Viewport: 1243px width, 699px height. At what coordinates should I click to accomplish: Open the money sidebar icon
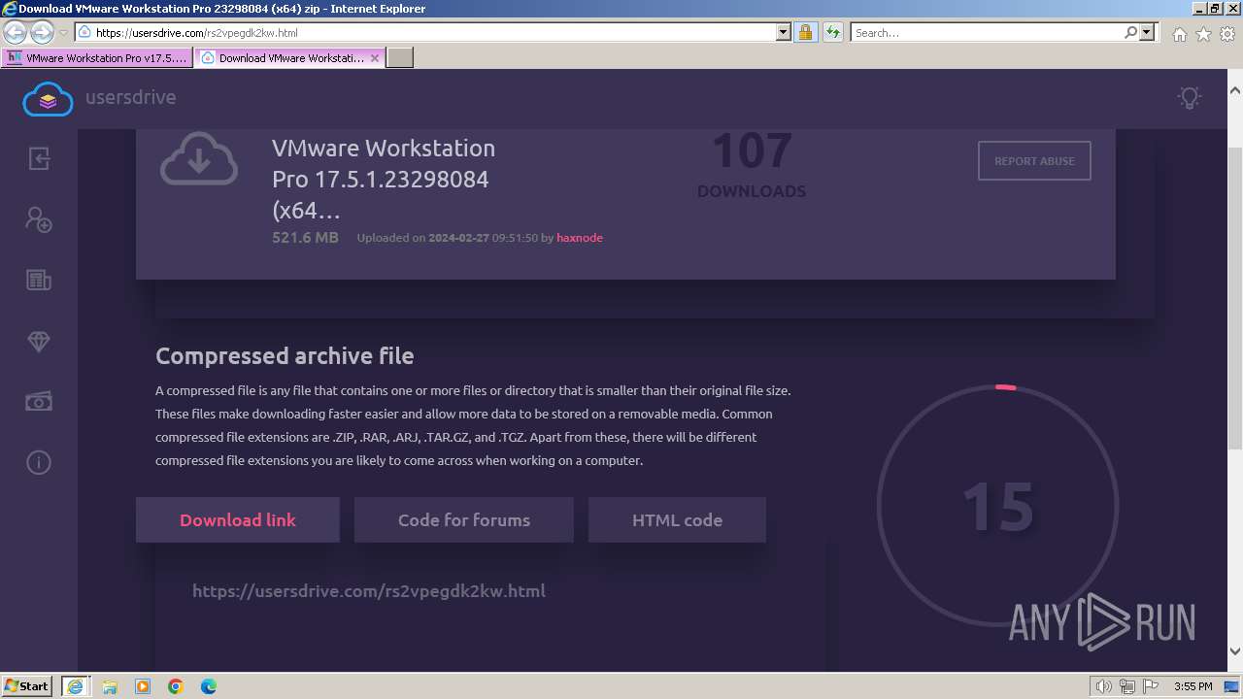coord(39,402)
